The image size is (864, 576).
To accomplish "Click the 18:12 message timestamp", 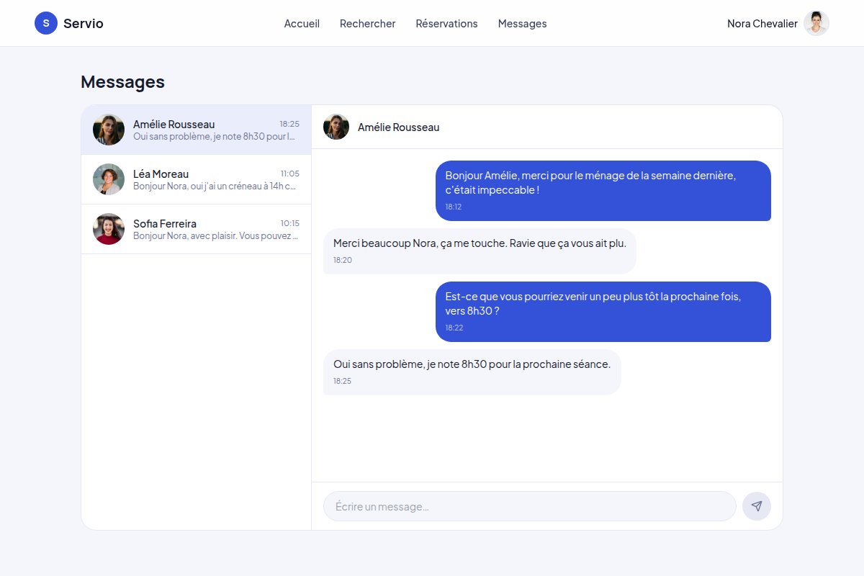I will coord(454,207).
